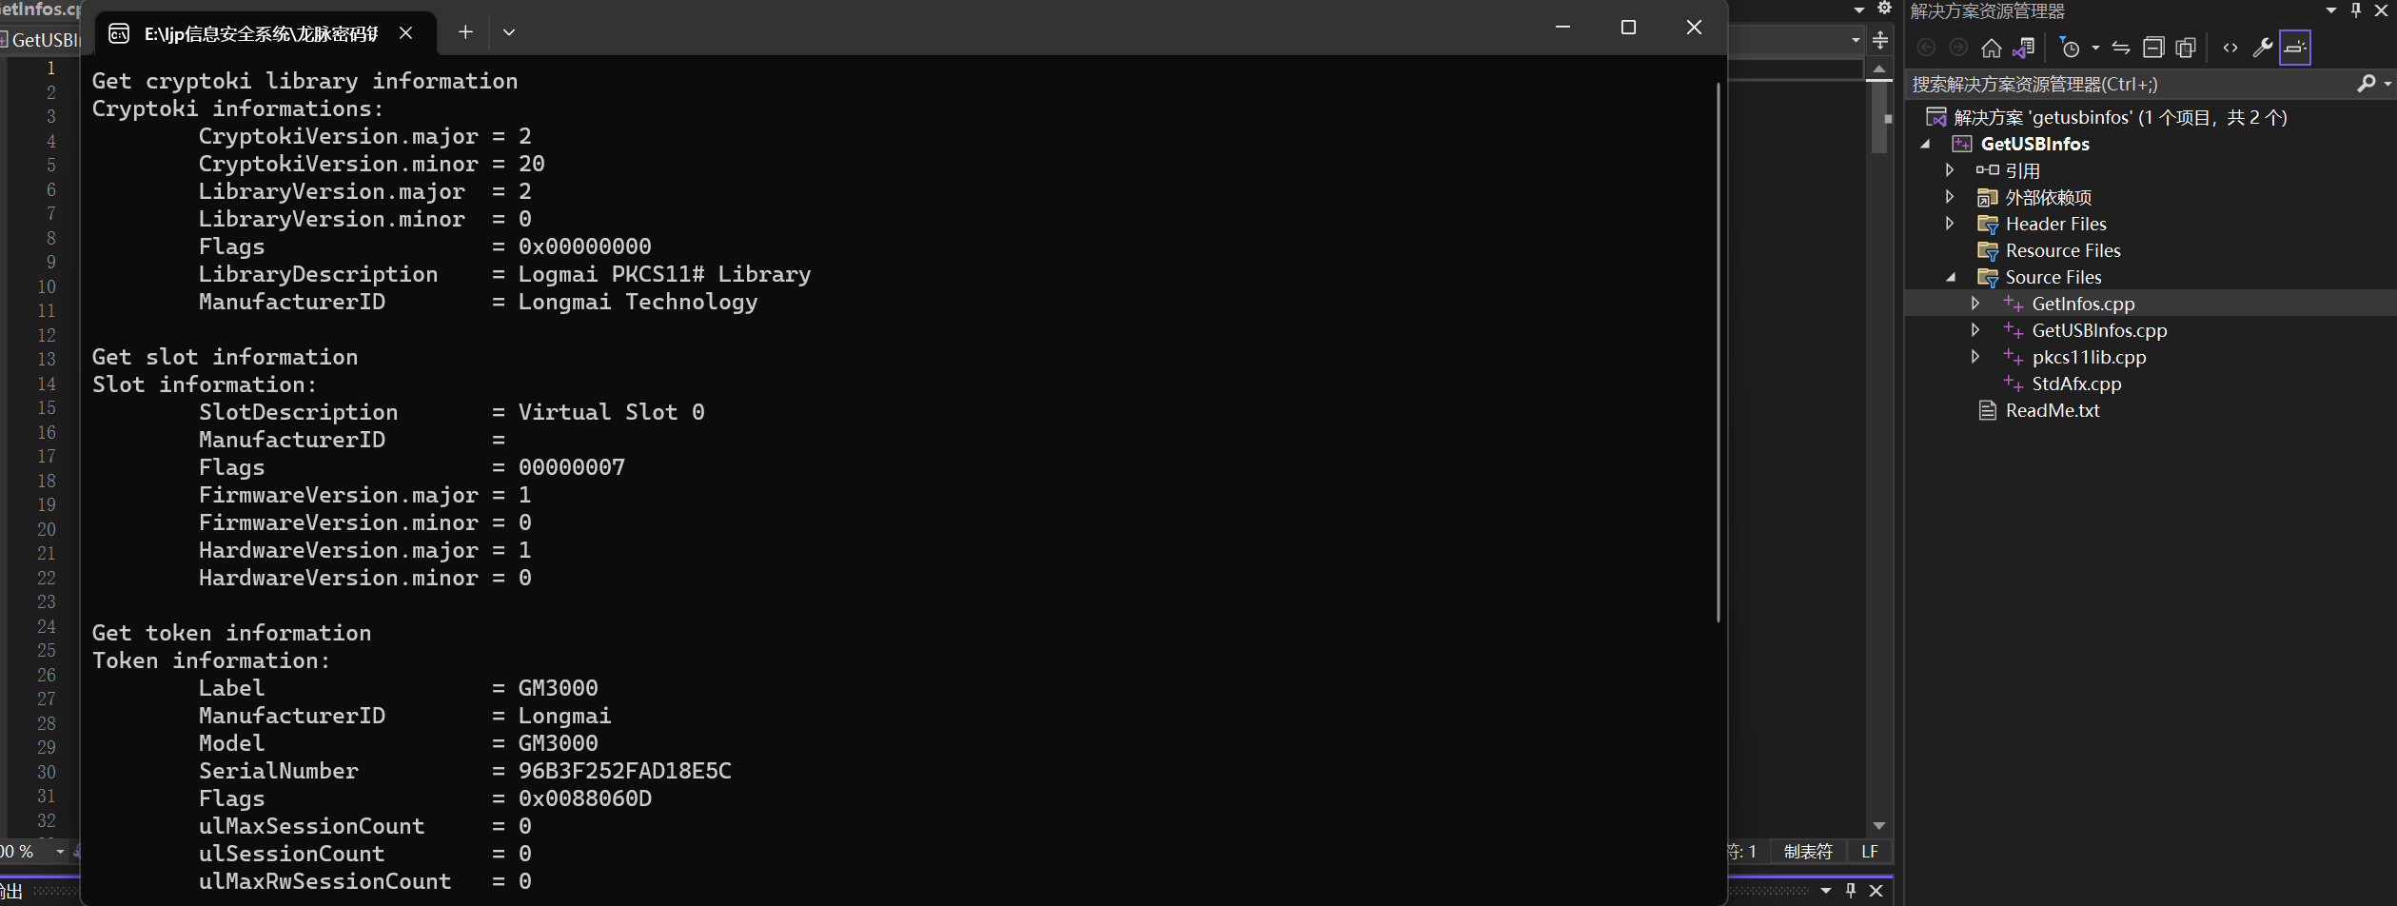Open pkcs11lib.cpp in Solution Explorer

[2089, 357]
